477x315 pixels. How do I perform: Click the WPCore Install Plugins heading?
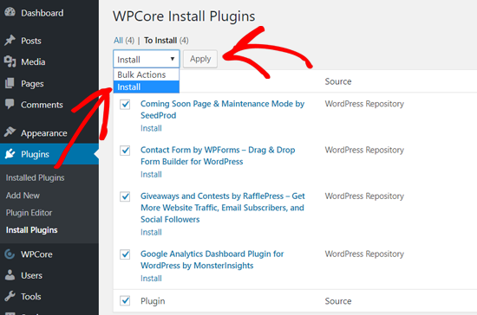184,16
